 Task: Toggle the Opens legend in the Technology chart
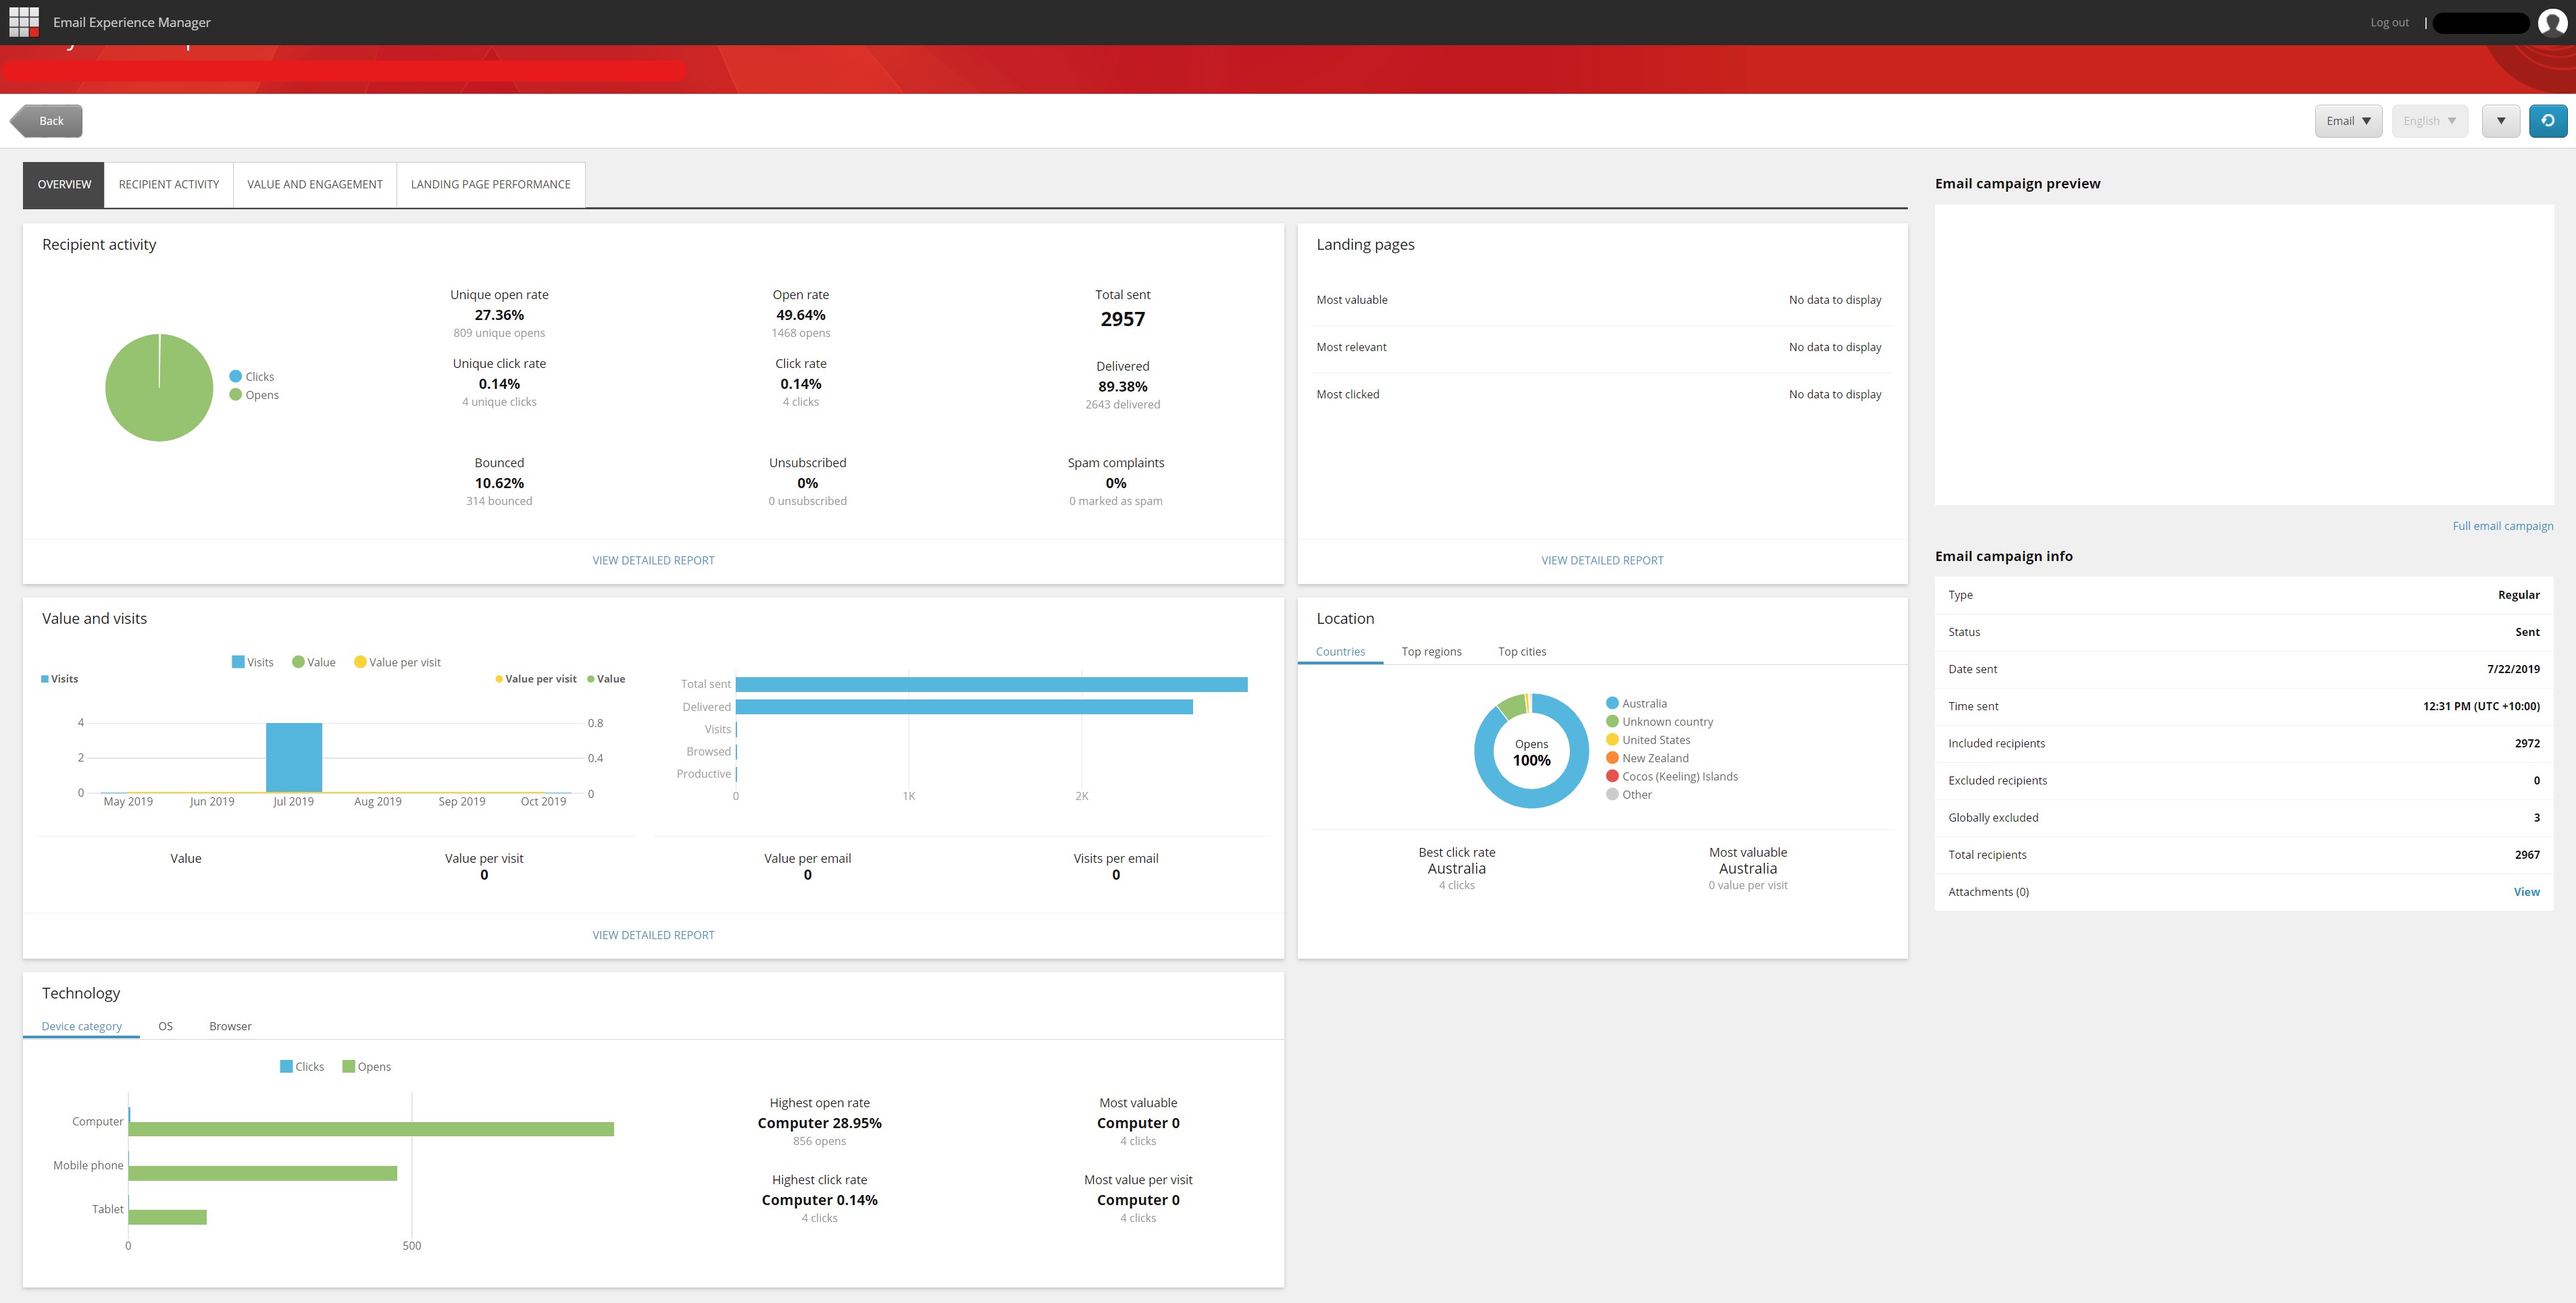pyautogui.click(x=367, y=1066)
